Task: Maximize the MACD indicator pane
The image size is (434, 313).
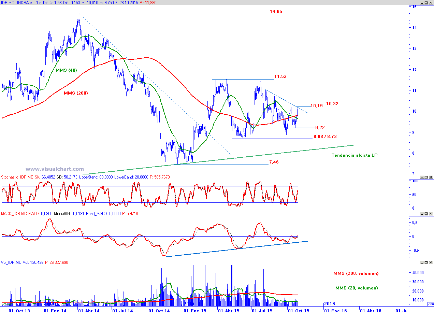Action: click(426, 214)
